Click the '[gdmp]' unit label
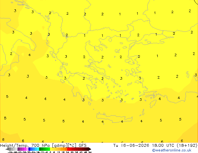 click(60, 146)
